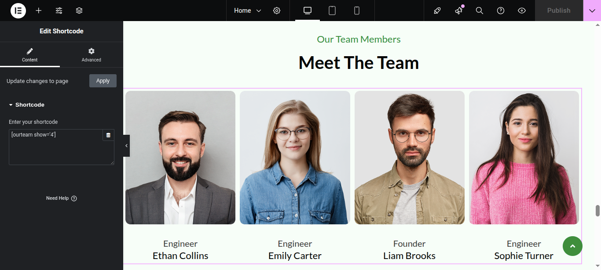Toggle preview changes eye icon
Viewport: 601px width, 270px height.
(522, 11)
